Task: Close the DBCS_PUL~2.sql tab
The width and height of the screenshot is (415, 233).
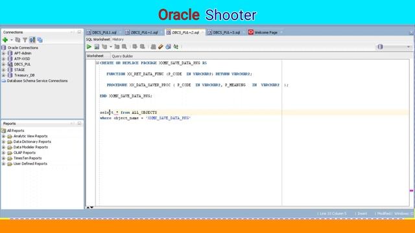Action: [x=202, y=32]
